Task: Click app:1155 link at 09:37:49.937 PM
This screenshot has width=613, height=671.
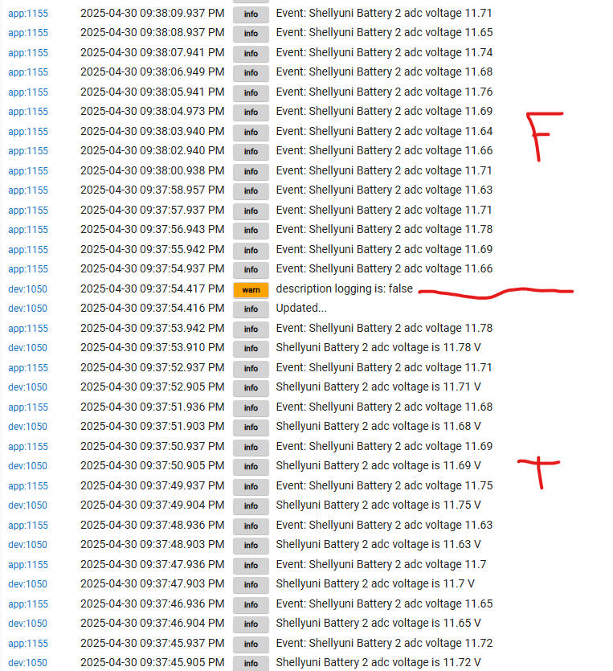Action: click(28, 486)
